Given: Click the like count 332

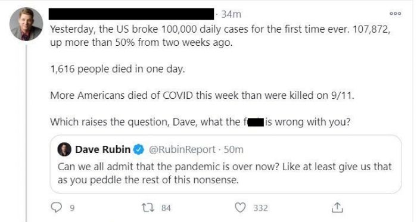Looking at the screenshot, I should click(x=260, y=208).
